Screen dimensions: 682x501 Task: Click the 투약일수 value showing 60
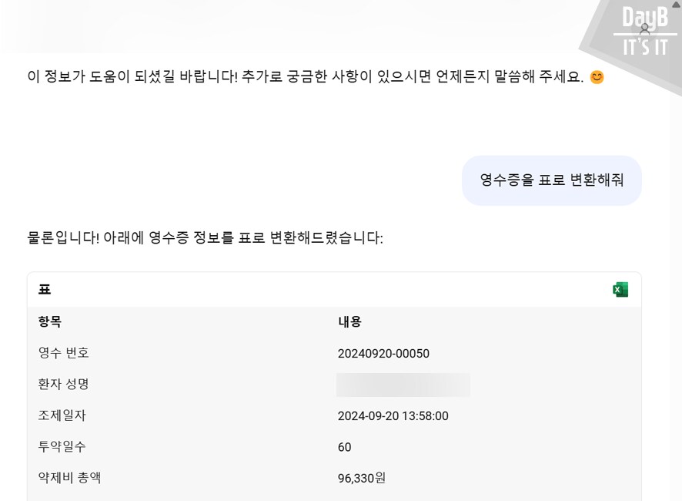click(x=343, y=447)
